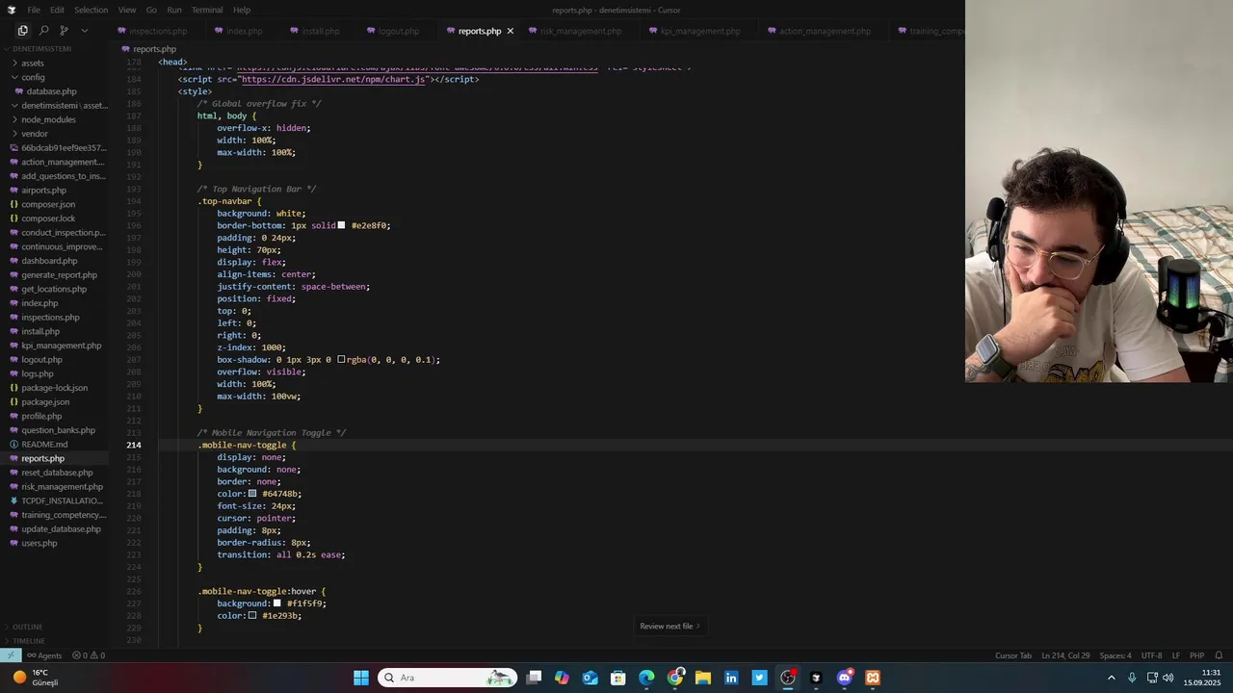Click Review next file button
This screenshot has height=693, width=1233.
click(x=669, y=626)
